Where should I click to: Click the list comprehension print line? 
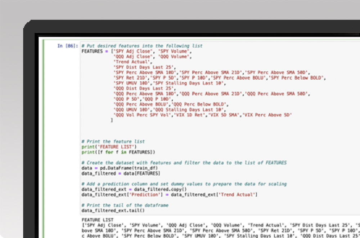118,152
